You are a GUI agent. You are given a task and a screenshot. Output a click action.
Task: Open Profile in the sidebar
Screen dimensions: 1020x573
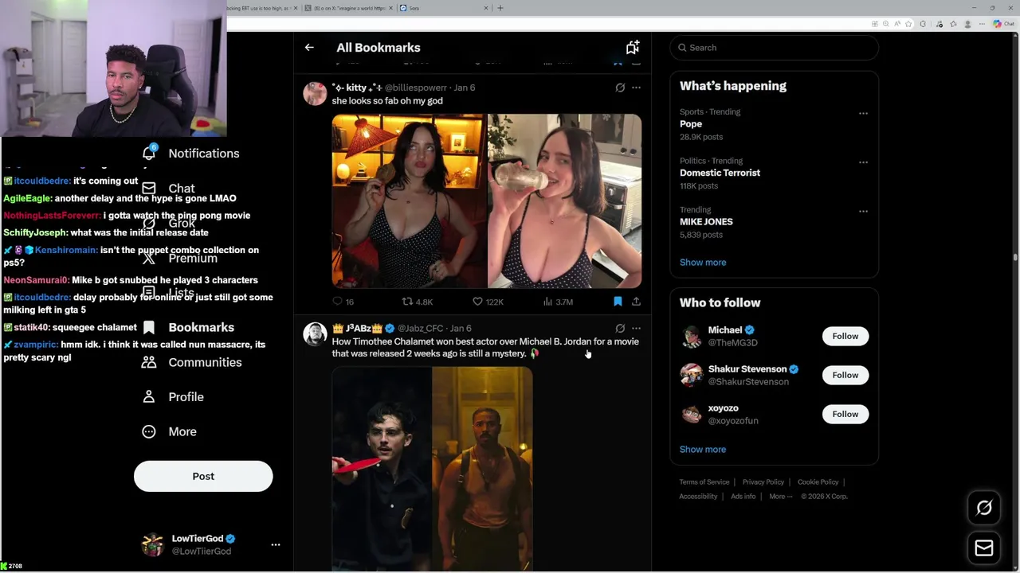(x=173, y=397)
